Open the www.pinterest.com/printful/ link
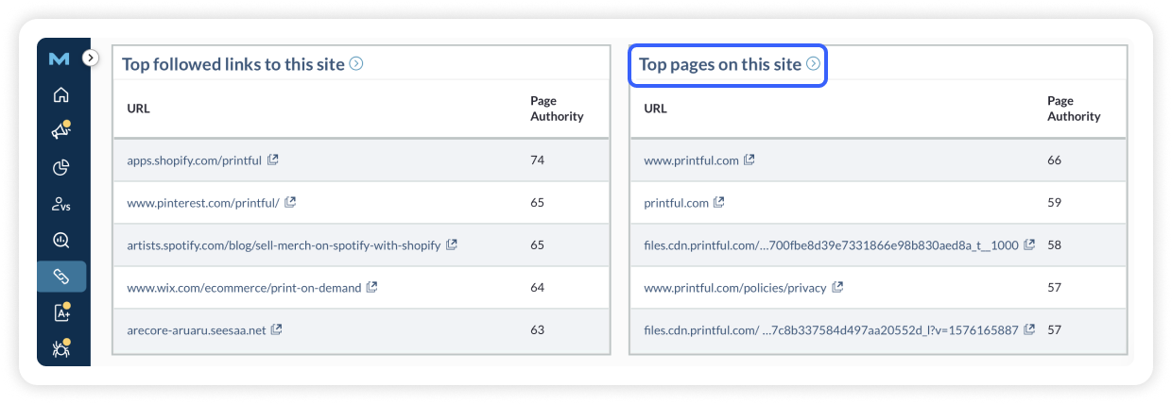This screenshot has width=1172, height=404. pos(202,202)
